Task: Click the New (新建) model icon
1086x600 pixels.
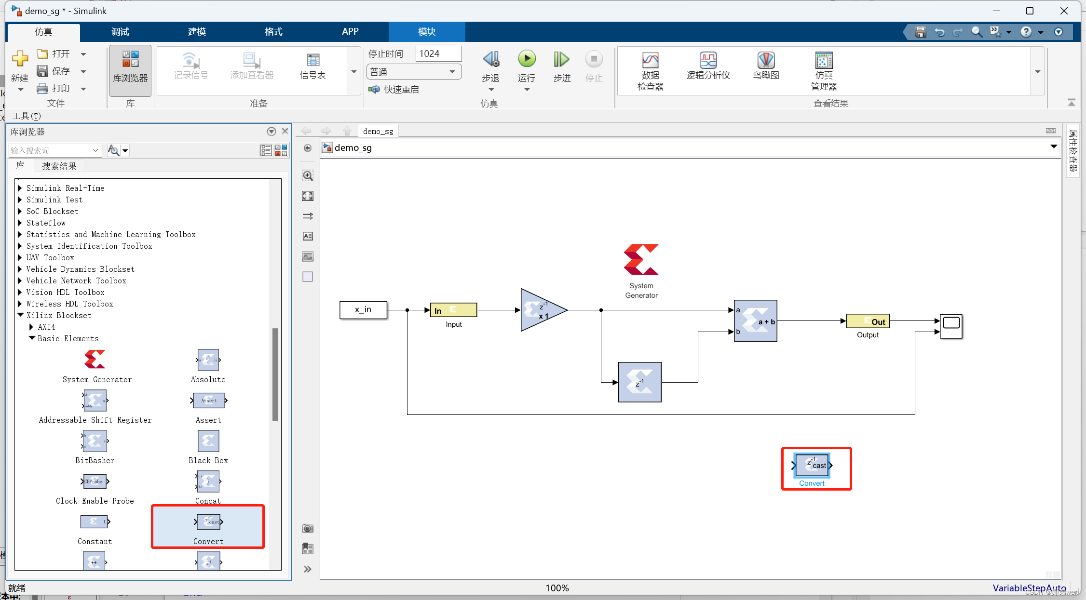Action: 20,59
